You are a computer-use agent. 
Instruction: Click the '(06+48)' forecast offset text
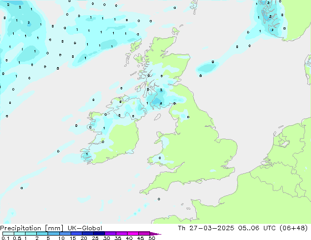[293, 228]
